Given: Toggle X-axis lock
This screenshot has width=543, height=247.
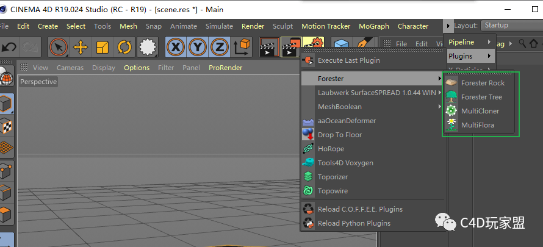Looking at the screenshot, I should (176, 47).
